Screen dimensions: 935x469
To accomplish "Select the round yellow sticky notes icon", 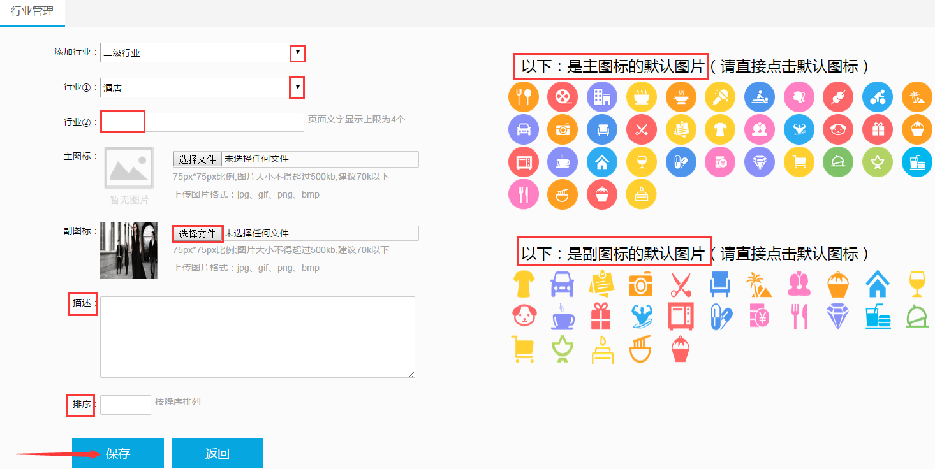I will point(681,129).
